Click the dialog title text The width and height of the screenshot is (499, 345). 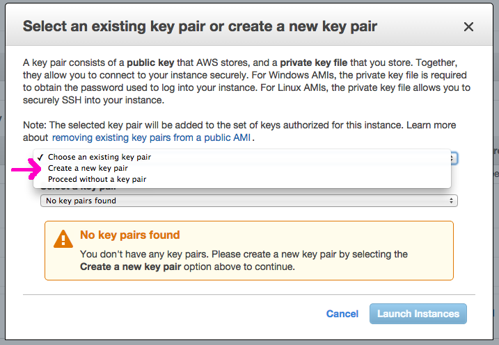[200, 27]
